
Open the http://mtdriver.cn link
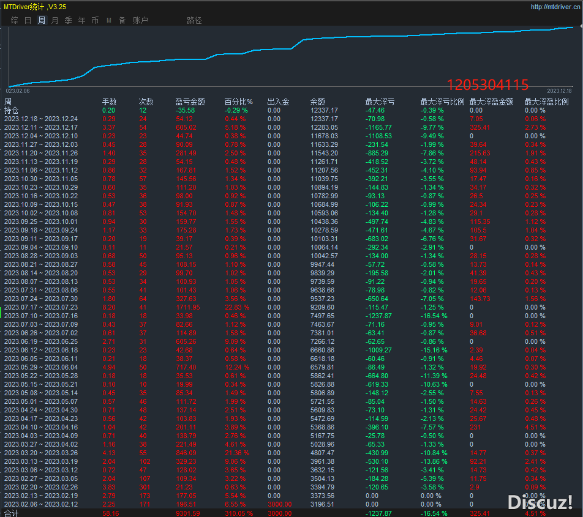click(555, 7)
